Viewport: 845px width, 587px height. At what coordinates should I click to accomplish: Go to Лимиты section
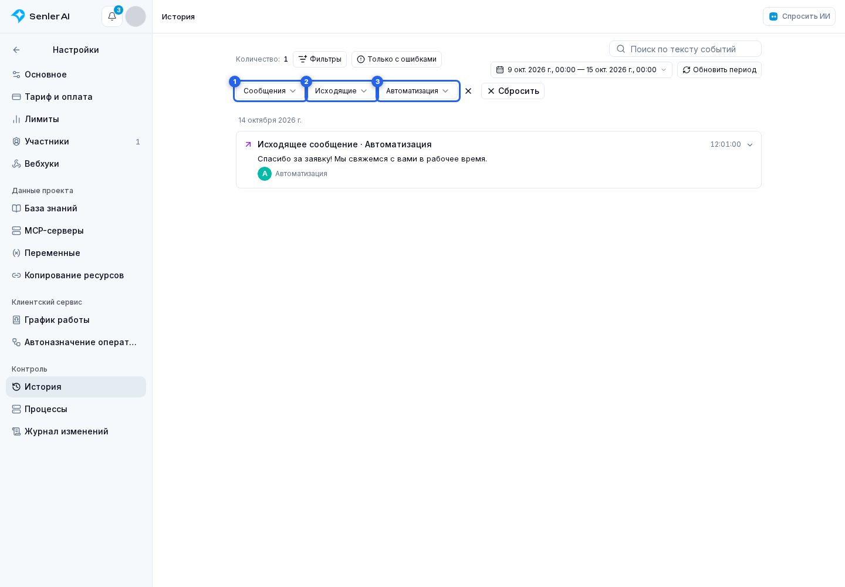coord(76,119)
